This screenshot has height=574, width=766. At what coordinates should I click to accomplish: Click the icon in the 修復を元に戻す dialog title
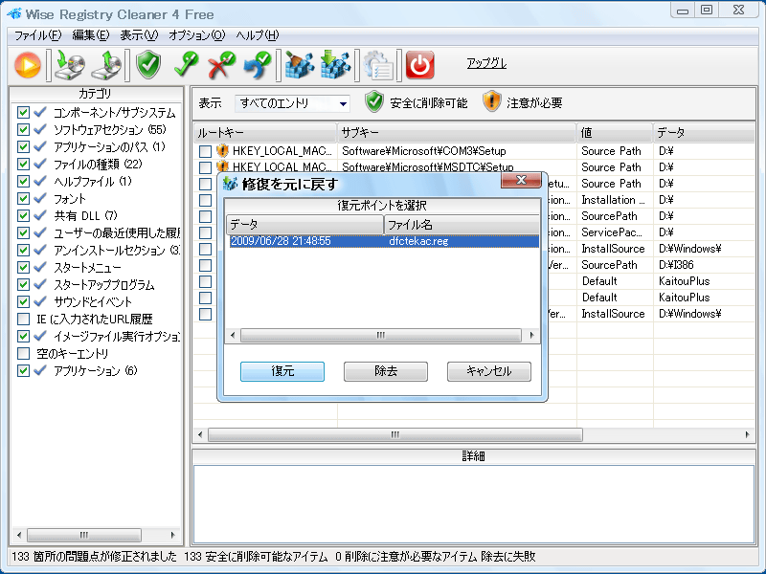[230, 184]
